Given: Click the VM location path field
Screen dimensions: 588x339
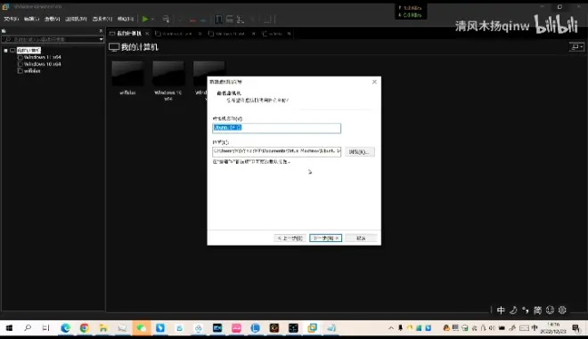Looking at the screenshot, I should 276,151.
